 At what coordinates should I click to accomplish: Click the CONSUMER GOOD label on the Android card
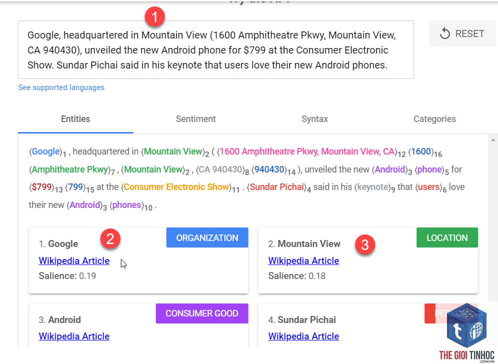202,313
